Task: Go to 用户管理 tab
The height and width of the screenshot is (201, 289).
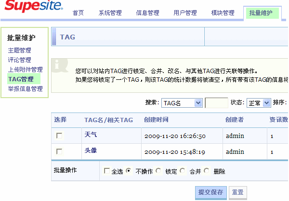Action: pos(185,13)
